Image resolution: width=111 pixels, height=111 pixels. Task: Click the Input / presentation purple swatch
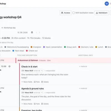(x=44, y=47)
